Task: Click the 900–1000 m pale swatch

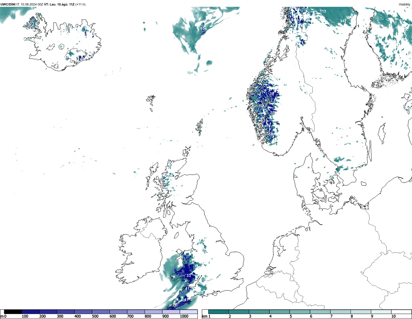Action: pyautogui.click(x=171, y=312)
